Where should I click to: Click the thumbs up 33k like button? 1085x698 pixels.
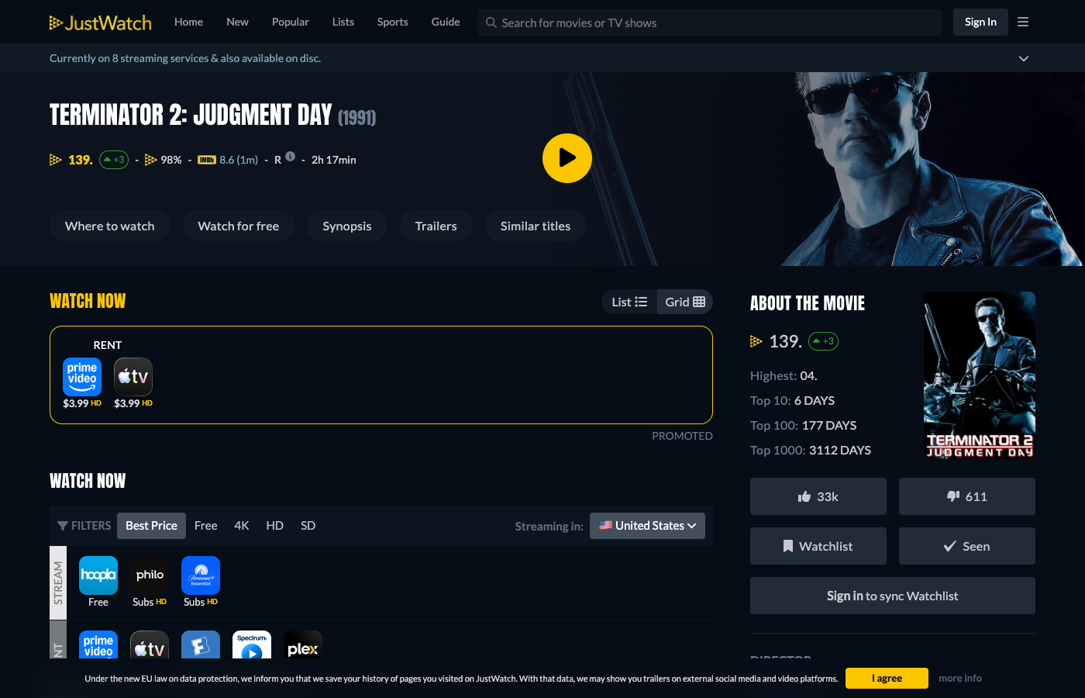click(818, 496)
